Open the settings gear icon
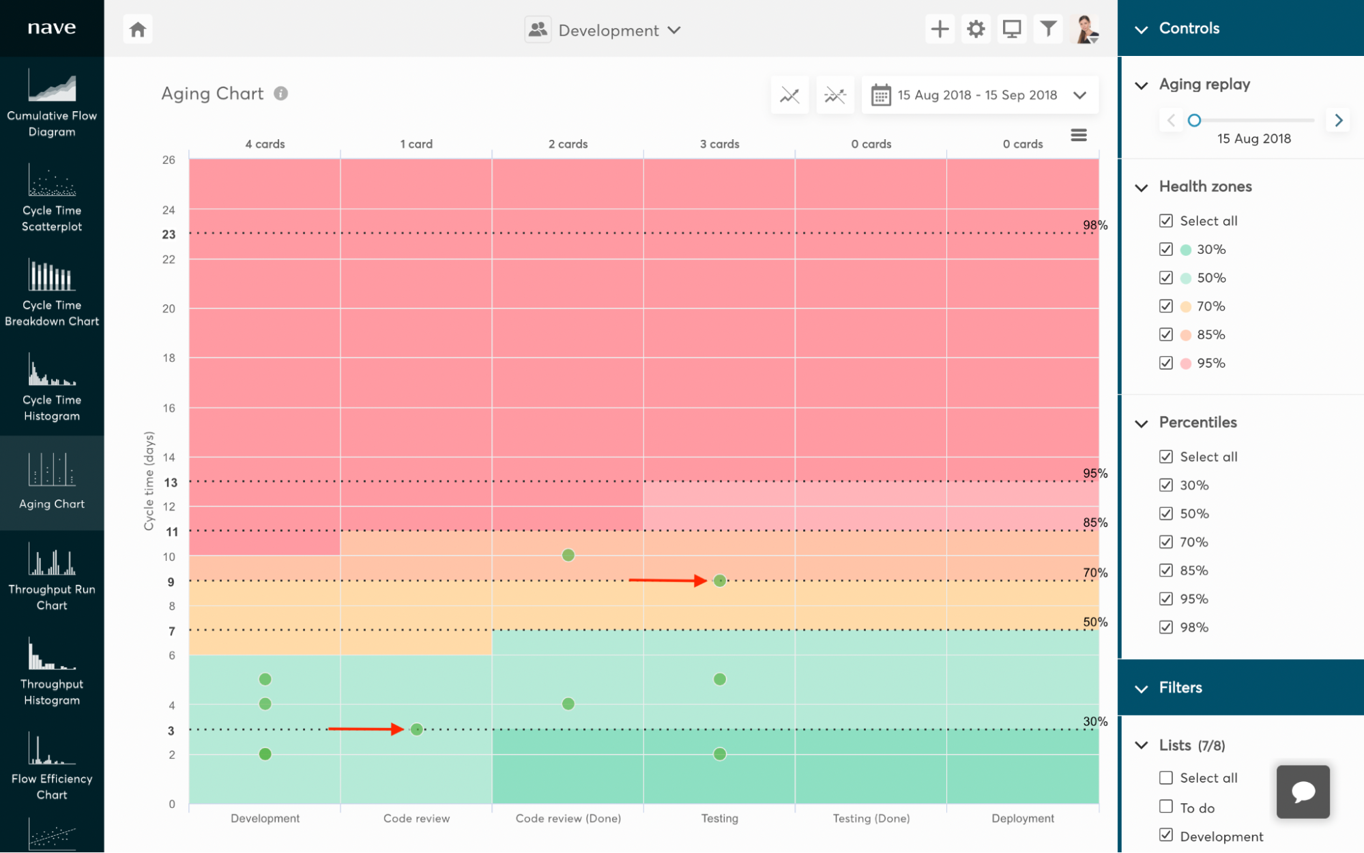The height and width of the screenshot is (853, 1364). [x=976, y=29]
